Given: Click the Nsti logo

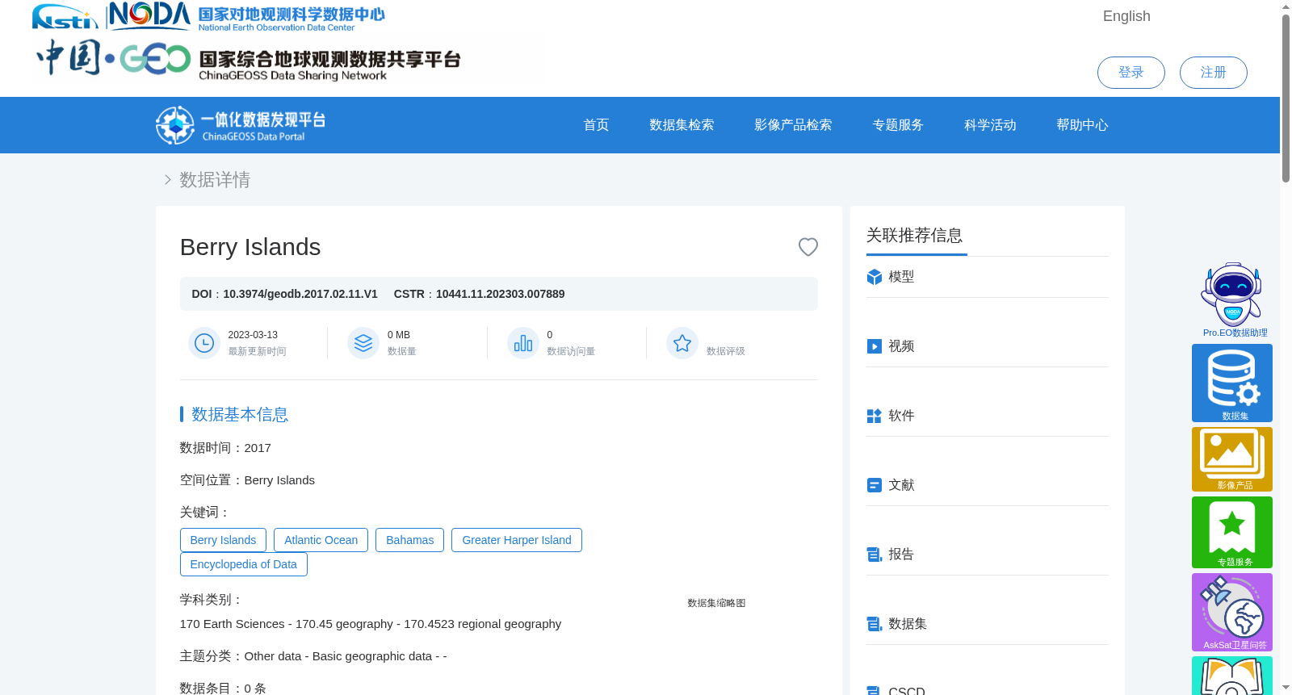Looking at the screenshot, I should [65, 17].
